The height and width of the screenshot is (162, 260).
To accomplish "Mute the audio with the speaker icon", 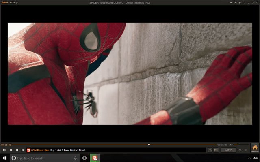I will coord(231,145).
